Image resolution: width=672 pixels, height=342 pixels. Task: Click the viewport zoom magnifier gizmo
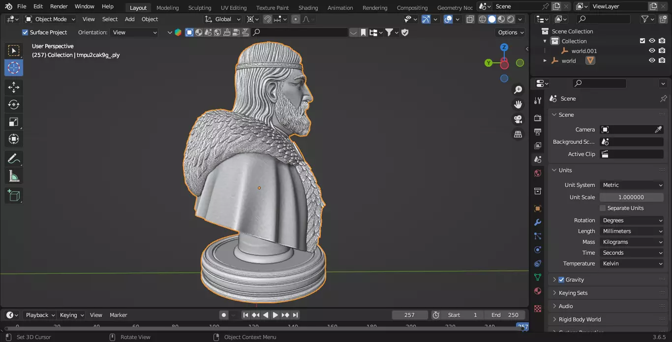(x=518, y=90)
